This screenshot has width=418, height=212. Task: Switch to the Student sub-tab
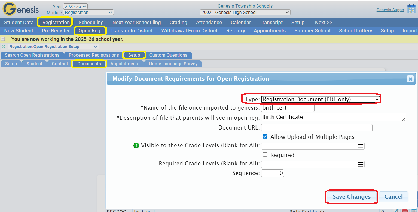[x=34, y=64]
